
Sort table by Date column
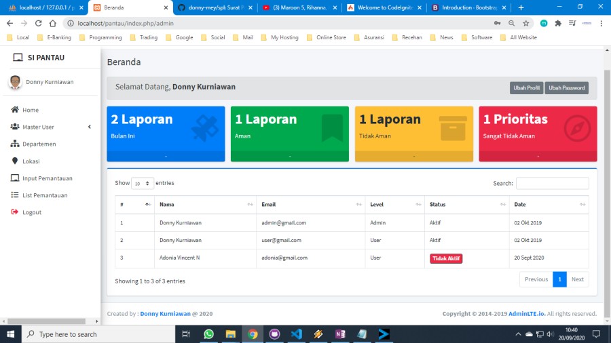(x=549, y=204)
